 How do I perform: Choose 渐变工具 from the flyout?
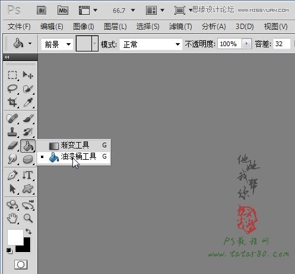[74, 146]
